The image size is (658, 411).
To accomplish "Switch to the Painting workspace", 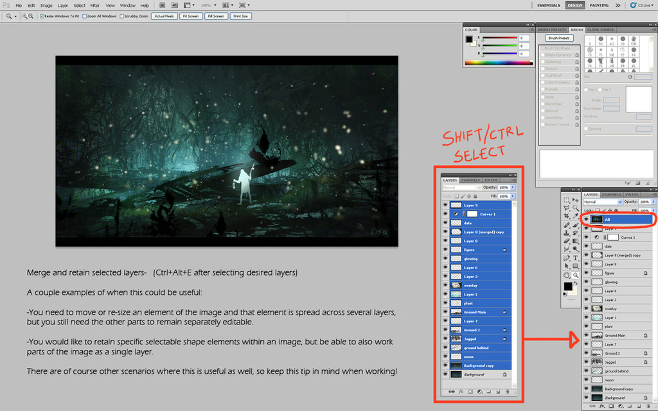I will coord(599,5).
